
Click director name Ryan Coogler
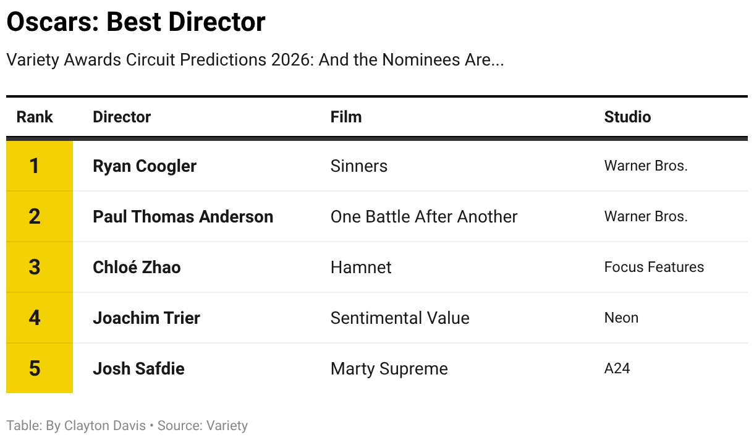click(145, 166)
